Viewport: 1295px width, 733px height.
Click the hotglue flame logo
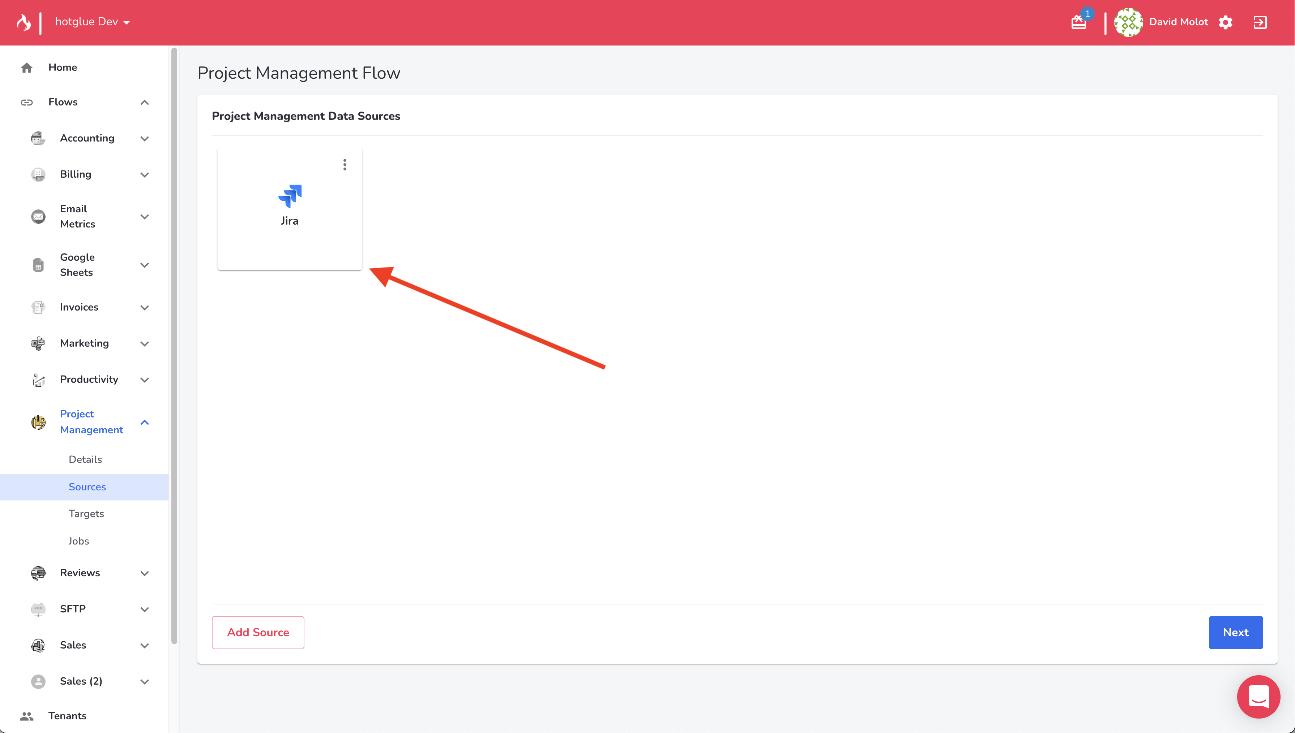tap(24, 22)
